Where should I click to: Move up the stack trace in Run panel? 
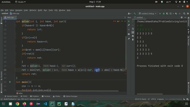click(x=133, y=21)
